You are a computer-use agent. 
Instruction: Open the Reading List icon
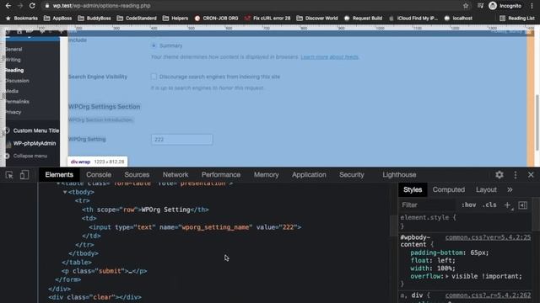(x=517, y=19)
